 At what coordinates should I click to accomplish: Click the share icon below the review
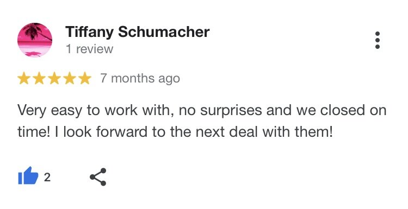[98, 177]
